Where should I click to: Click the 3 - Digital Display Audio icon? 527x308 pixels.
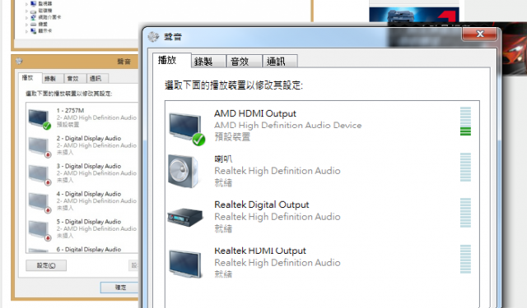(x=40, y=175)
